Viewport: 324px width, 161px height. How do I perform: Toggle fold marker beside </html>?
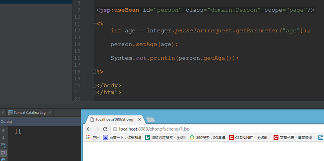coord(94,92)
